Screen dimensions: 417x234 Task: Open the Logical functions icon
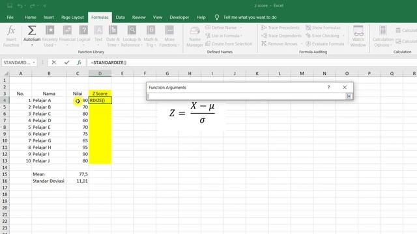tap(83, 31)
